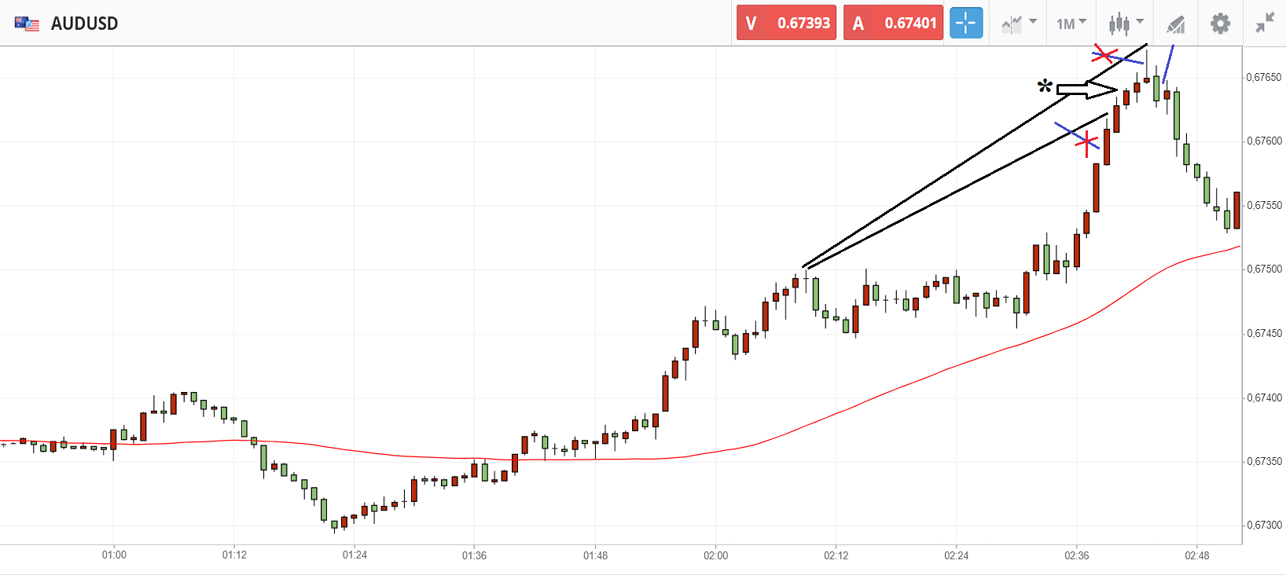Expand the candlestick chart type dropdown
The image size is (1286, 575).
1126,24
